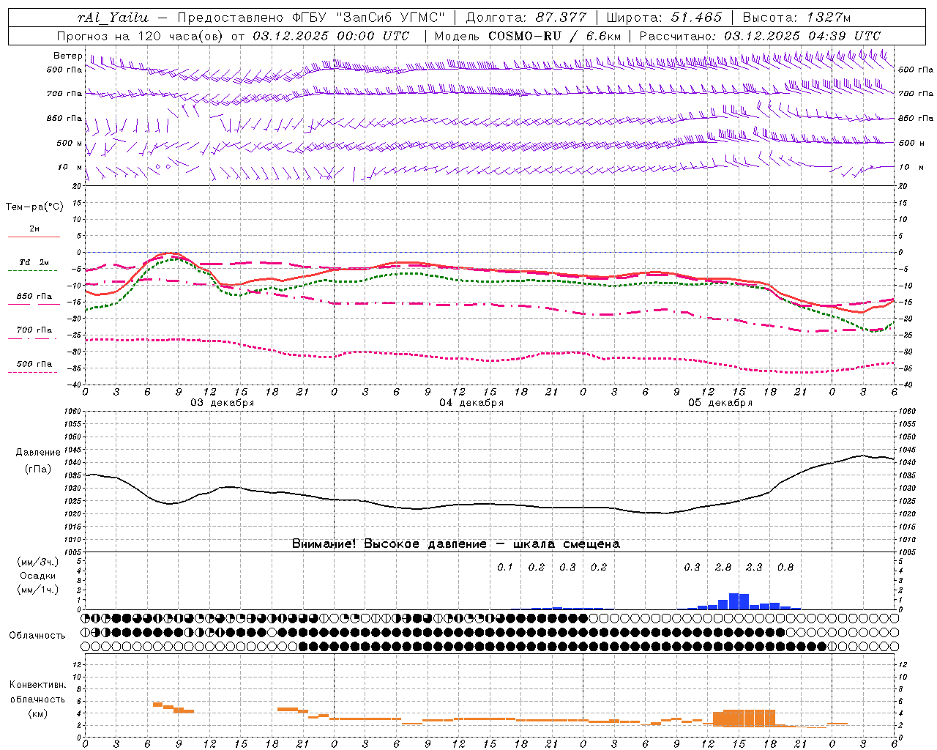Click the '2м' legend entry

pos(34,229)
